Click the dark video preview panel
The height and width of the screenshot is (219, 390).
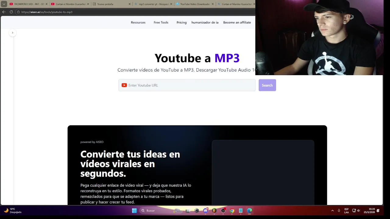pos(263,172)
